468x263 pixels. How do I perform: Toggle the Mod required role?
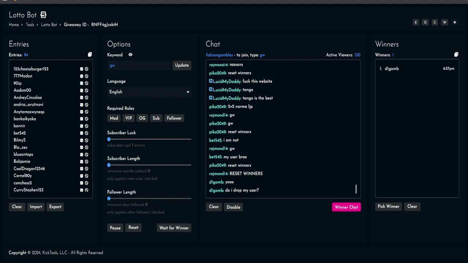[114, 118]
